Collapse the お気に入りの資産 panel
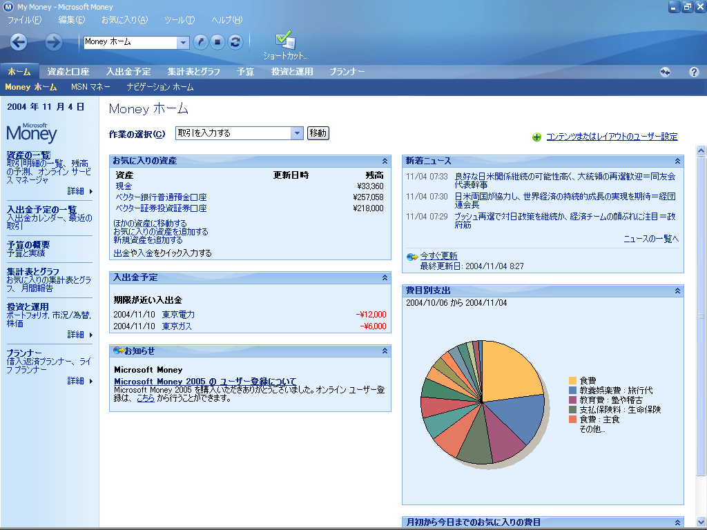 point(385,161)
